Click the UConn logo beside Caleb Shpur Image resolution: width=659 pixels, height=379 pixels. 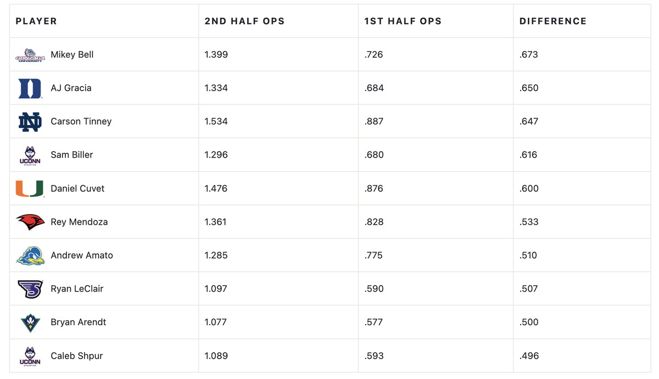(x=30, y=356)
